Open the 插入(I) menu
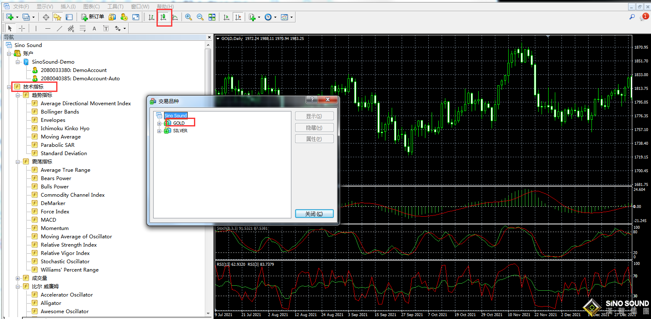 tap(68, 7)
